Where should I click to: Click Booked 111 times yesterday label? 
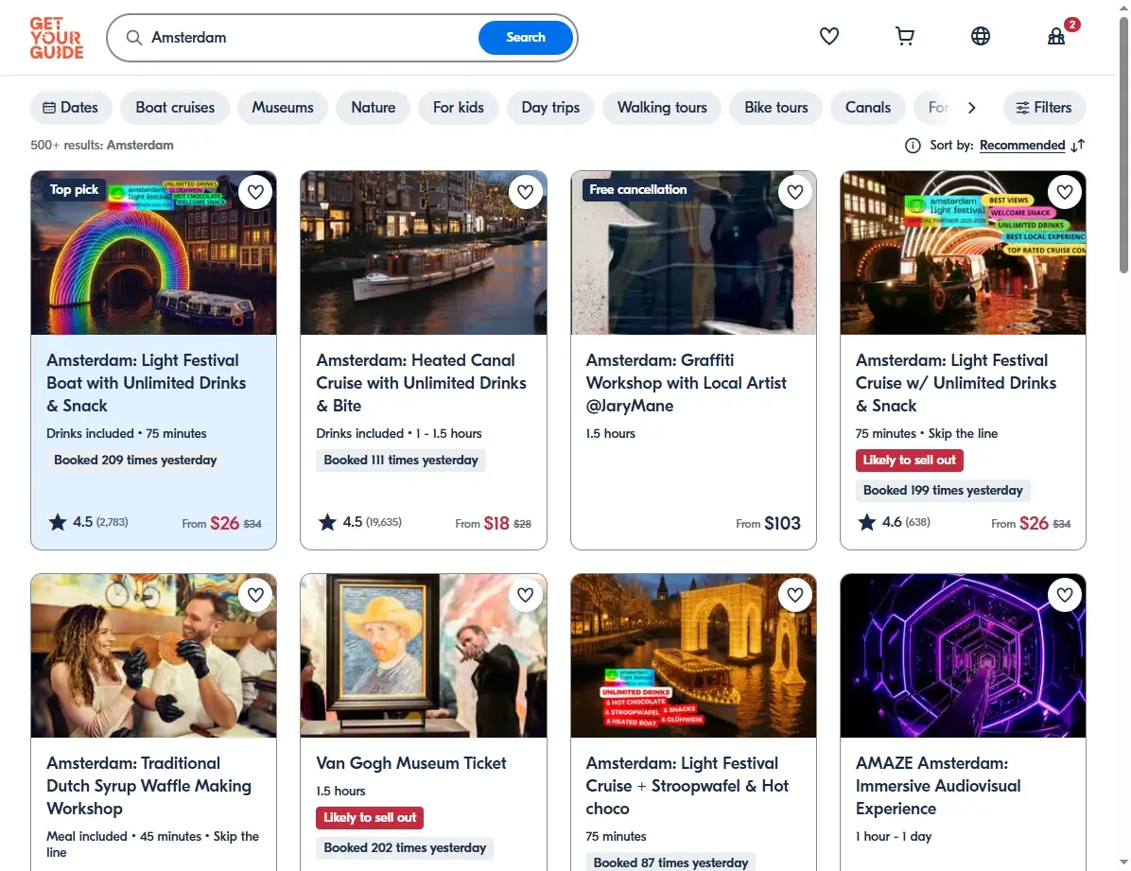click(x=400, y=461)
